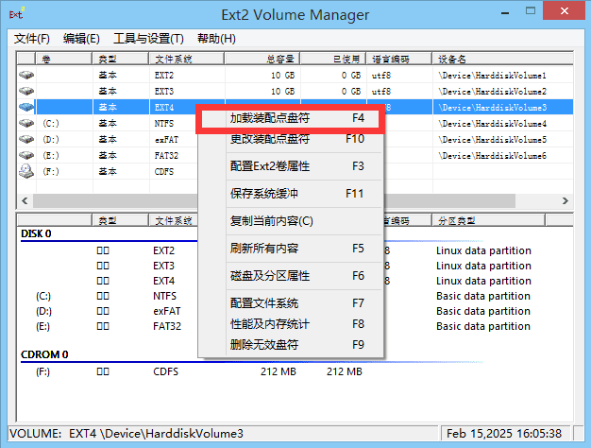Choose 删除无效盘符 F9 from the context menu
591x448 pixels.
pos(290,345)
